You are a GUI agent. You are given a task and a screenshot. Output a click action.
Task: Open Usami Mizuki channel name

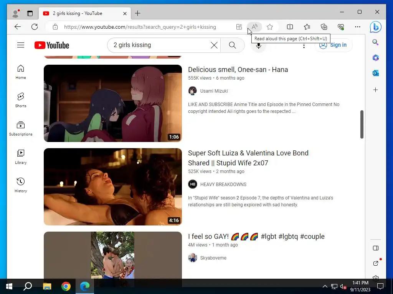214,91
